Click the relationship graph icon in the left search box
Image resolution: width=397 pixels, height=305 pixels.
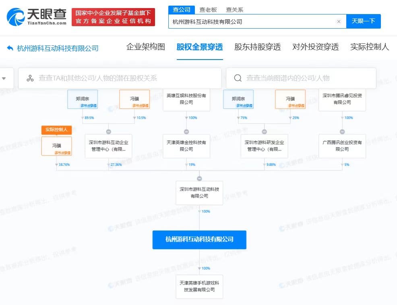point(30,78)
